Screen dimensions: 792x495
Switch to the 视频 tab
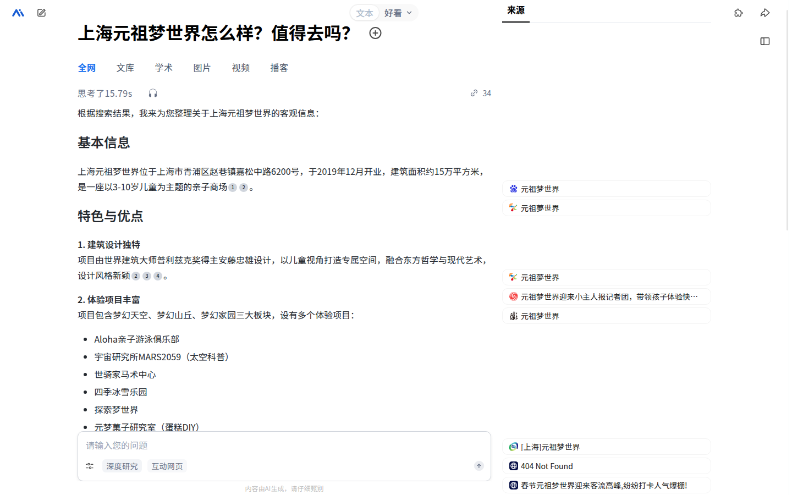pos(241,68)
